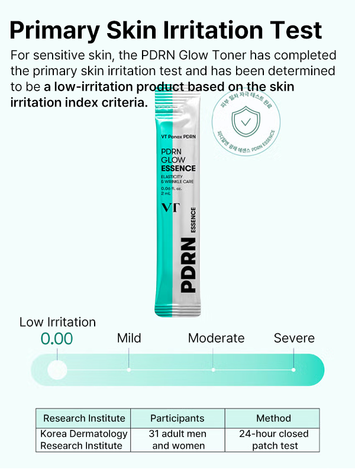The height and width of the screenshot is (473, 355).
Task: Click the VT Panax PDRN label on sachet
Action: point(178,137)
